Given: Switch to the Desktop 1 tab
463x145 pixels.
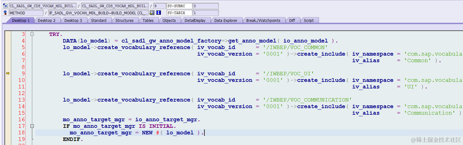Looking at the screenshot, I should (21, 20).
